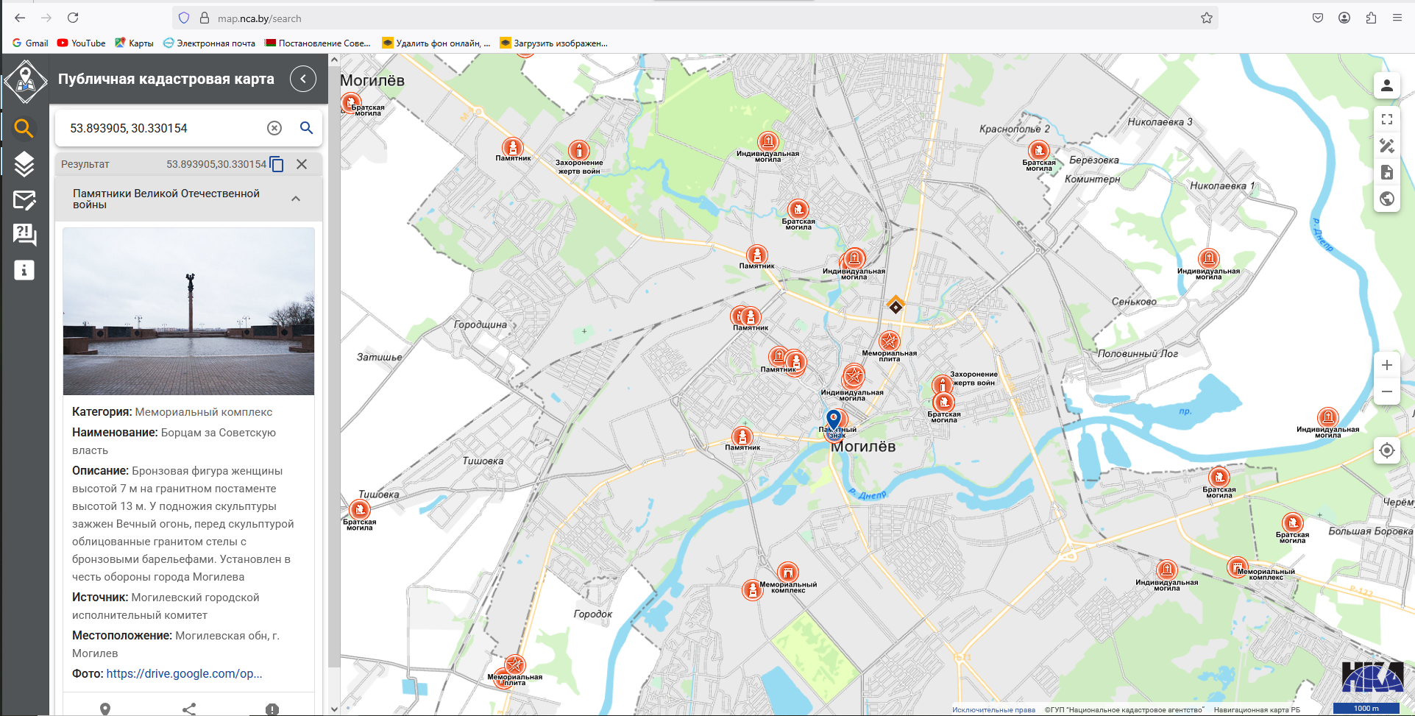This screenshot has width=1415, height=716.
Task: Locate my position on the map
Action: pyautogui.click(x=1386, y=450)
